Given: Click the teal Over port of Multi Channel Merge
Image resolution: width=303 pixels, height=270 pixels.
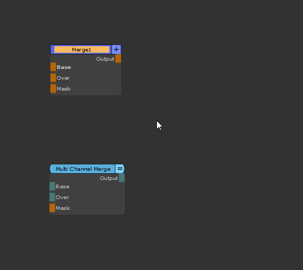Looking at the screenshot, I should point(52,197).
